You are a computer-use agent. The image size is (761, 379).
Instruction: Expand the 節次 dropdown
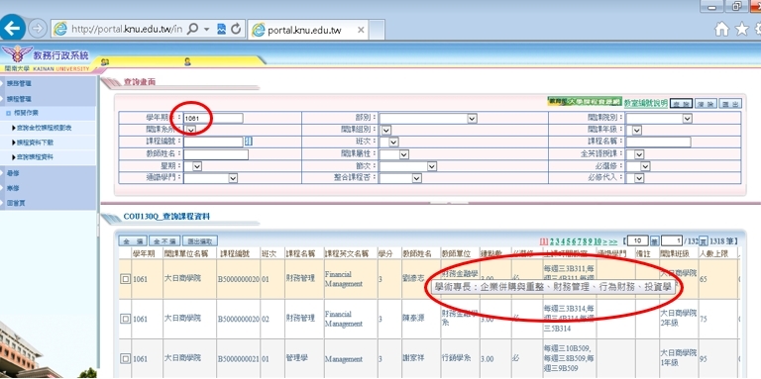(x=407, y=166)
